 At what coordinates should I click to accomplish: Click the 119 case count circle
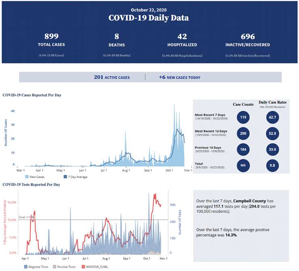pos(243,118)
